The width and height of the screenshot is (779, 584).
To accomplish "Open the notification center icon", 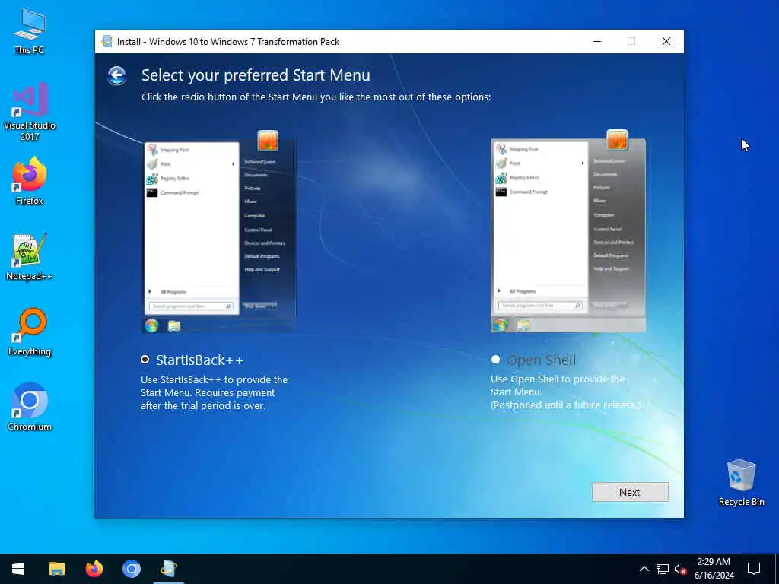I will tap(754, 569).
